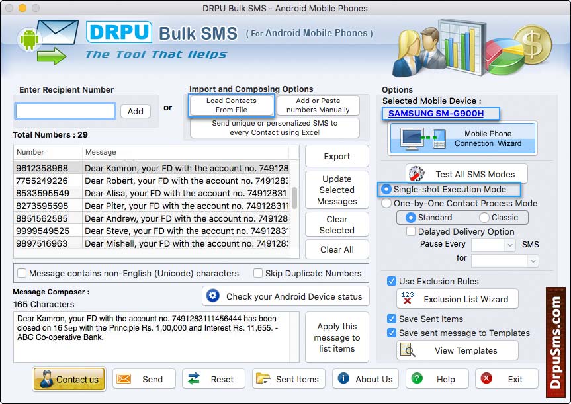Click the computer-phone connection wizard icon
571x404 pixels.
423,138
